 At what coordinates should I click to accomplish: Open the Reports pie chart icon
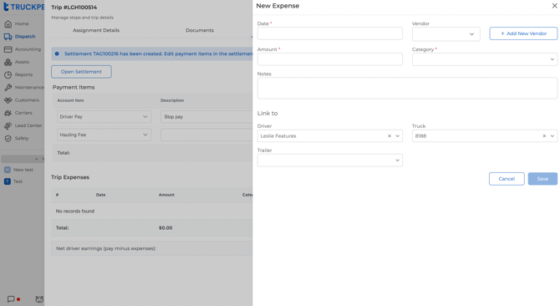coord(8,74)
